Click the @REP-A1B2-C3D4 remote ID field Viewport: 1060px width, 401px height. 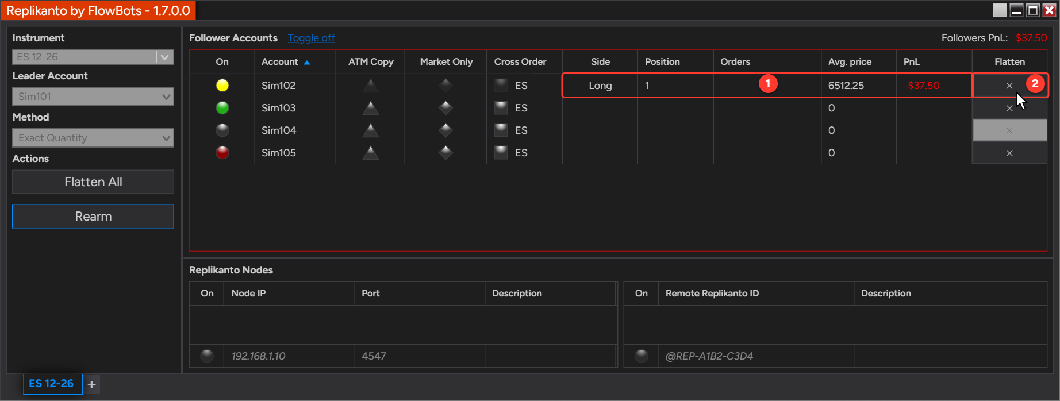click(756, 356)
